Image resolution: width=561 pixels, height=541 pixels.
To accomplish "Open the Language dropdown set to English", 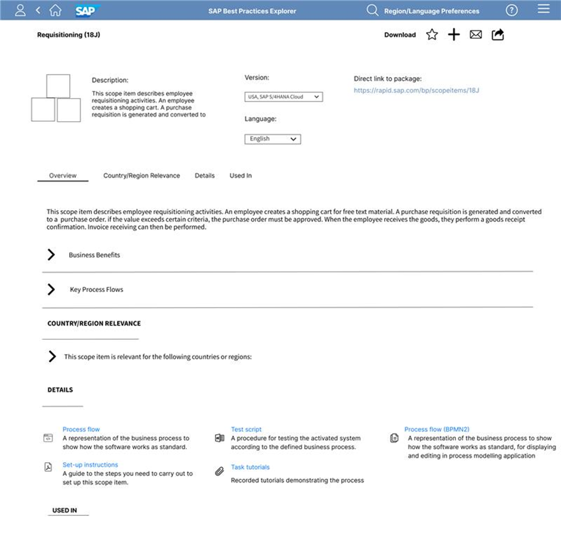I will [272, 139].
